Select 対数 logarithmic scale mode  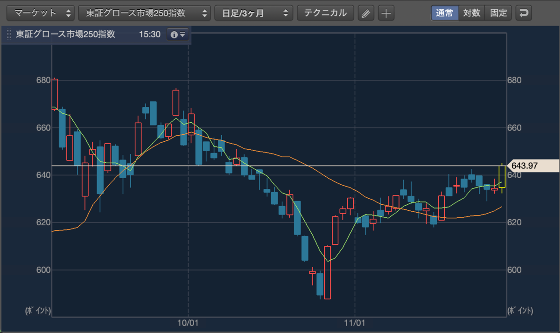tap(472, 13)
